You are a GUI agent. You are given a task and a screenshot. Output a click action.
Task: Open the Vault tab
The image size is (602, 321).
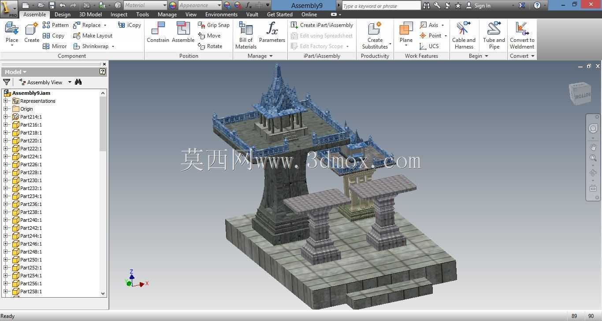[252, 14]
